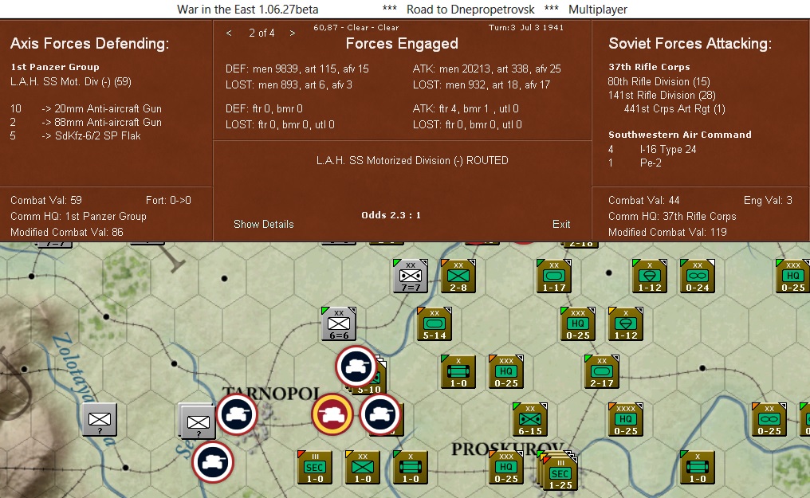The width and height of the screenshot is (810, 498).
Task: Pick the Soviet 2-8 rifle division counter
Action: [x=458, y=276]
